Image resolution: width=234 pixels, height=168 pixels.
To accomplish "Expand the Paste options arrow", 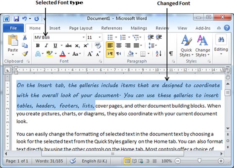I will click(13, 54).
